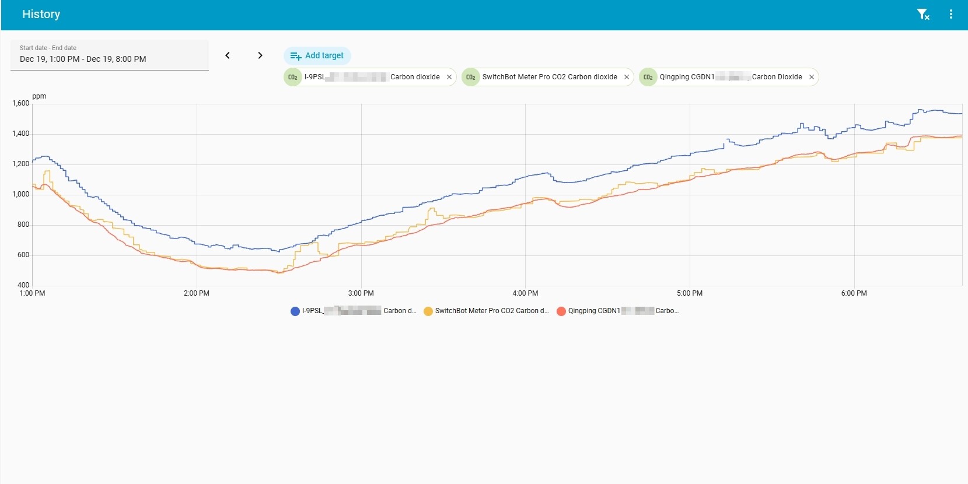Remove the I-9PSL Carbon dioxide target
This screenshot has width=968, height=484.
tap(449, 77)
